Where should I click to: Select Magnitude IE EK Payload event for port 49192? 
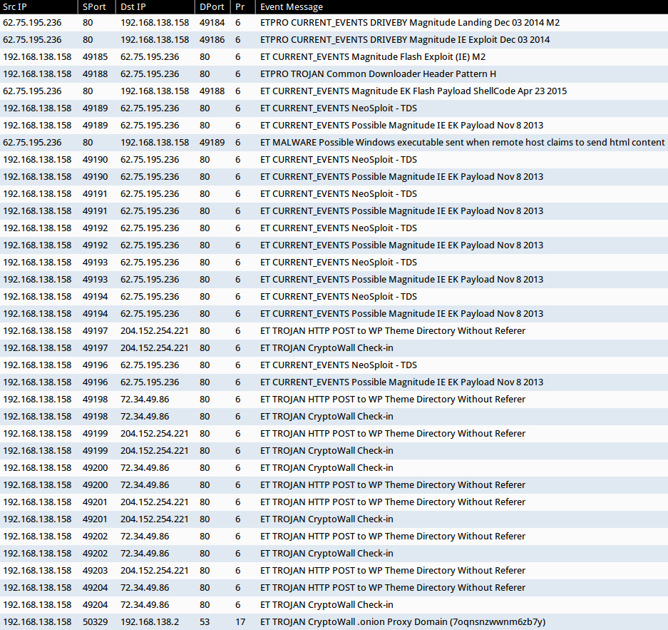click(334, 245)
